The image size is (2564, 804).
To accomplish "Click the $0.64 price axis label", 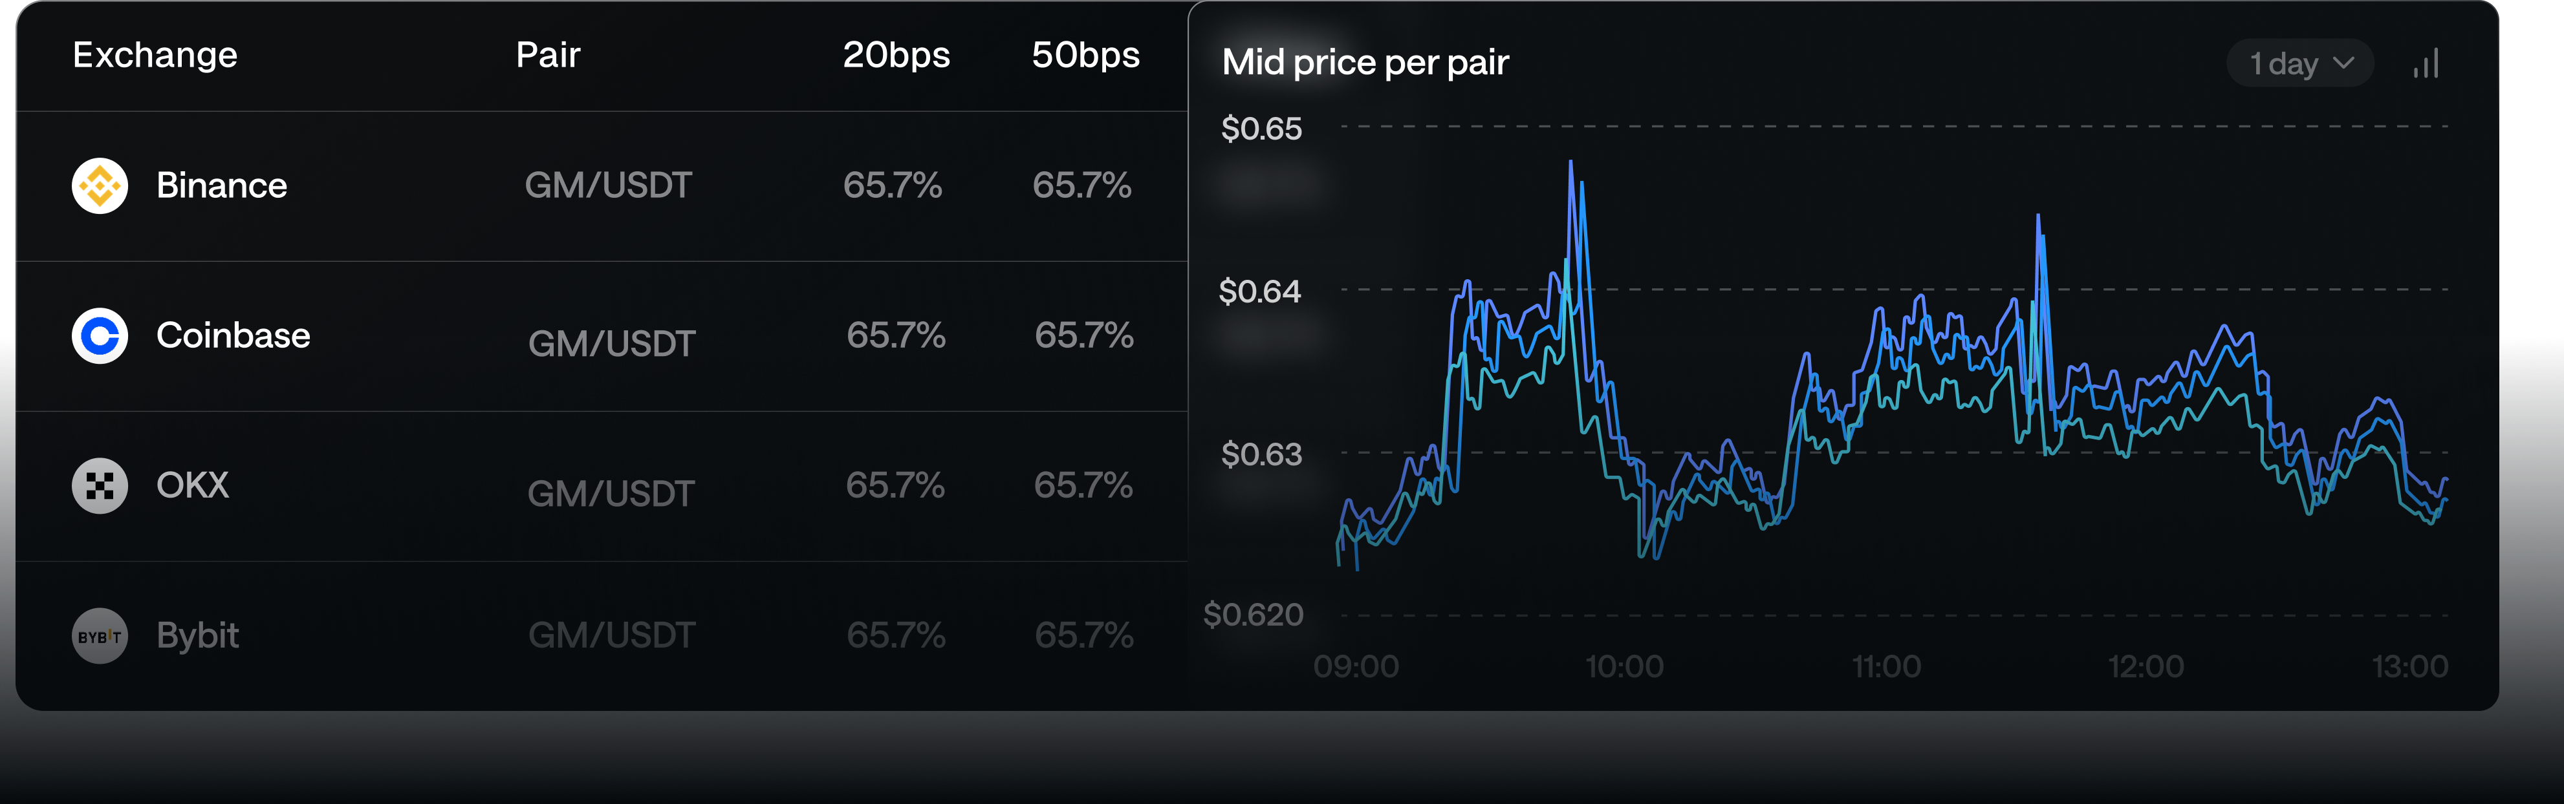I will tap(1259, 291).
